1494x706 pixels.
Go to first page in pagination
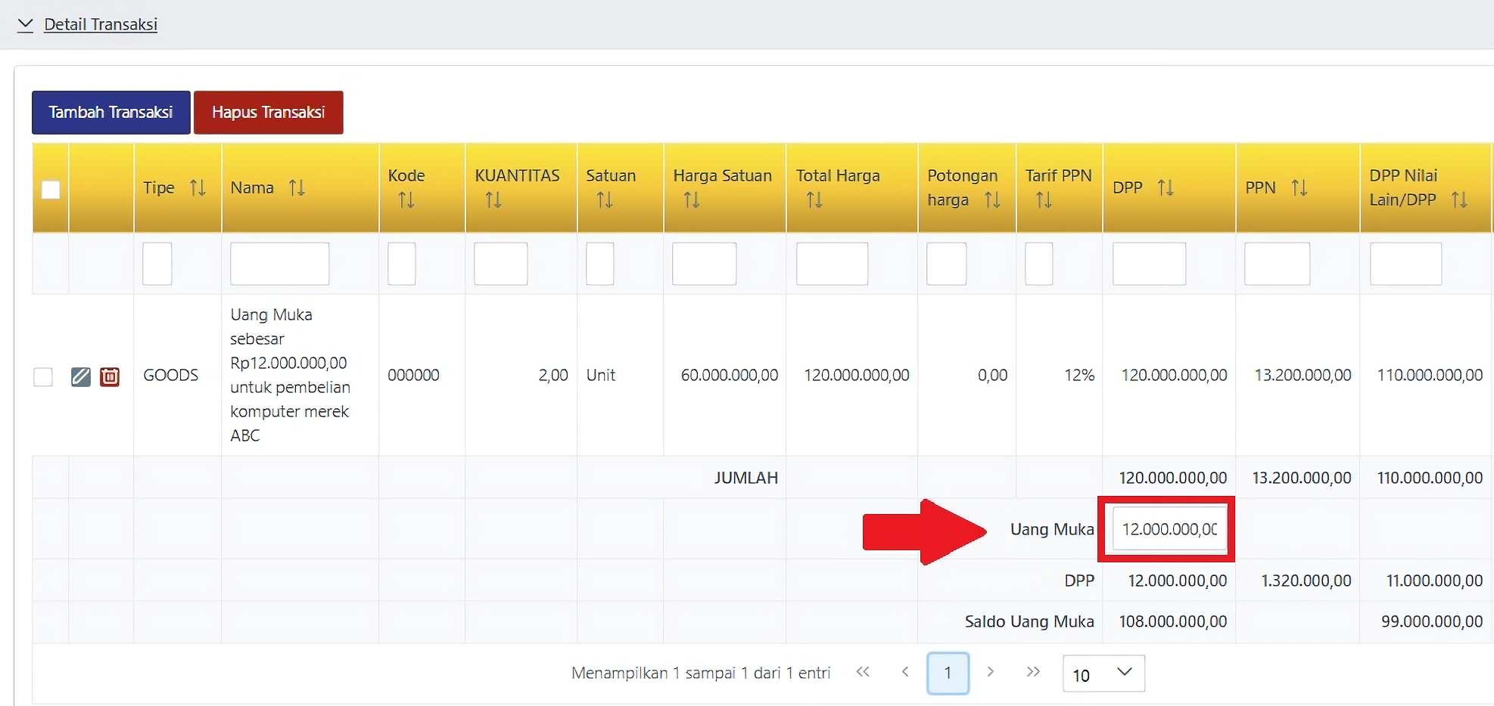(863, 672)
